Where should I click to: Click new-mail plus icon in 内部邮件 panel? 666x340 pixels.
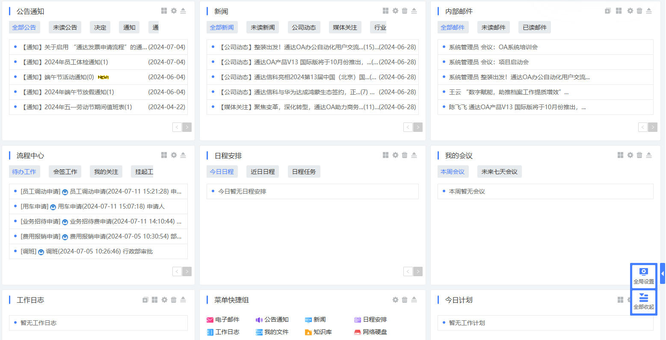click(x=607, y=11)
